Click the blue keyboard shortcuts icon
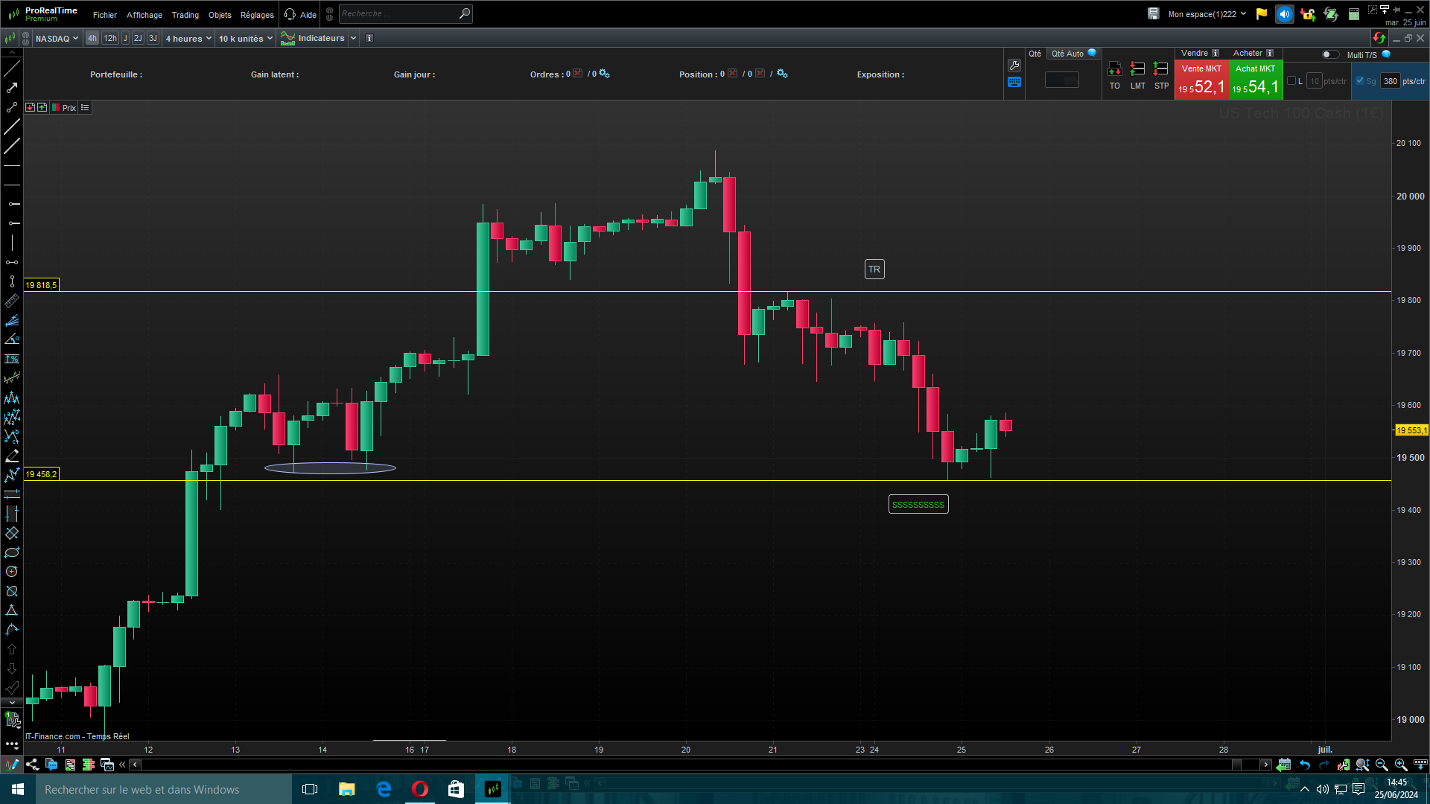 tap(1014, 82)
